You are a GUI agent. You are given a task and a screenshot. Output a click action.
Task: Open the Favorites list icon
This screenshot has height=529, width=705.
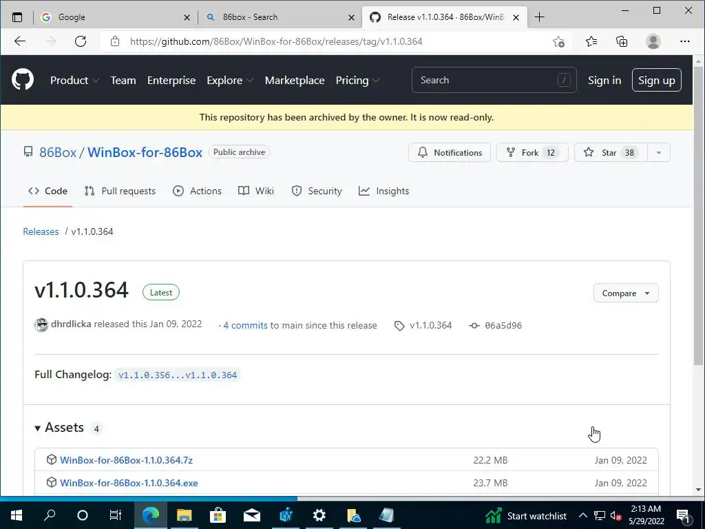tap(591, 41)
